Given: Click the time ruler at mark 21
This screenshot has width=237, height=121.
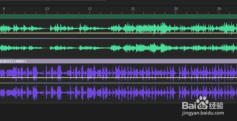Looking at the screenshot, I should pyautogui.click(x=133, y=9).
